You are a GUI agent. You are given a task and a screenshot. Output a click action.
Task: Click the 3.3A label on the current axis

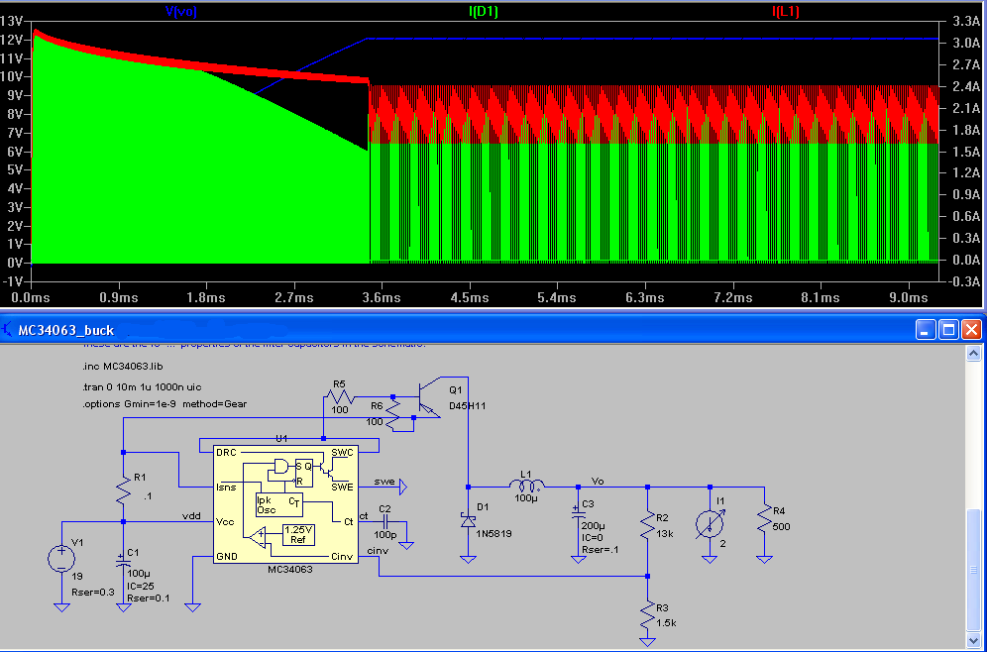[964, 22]
